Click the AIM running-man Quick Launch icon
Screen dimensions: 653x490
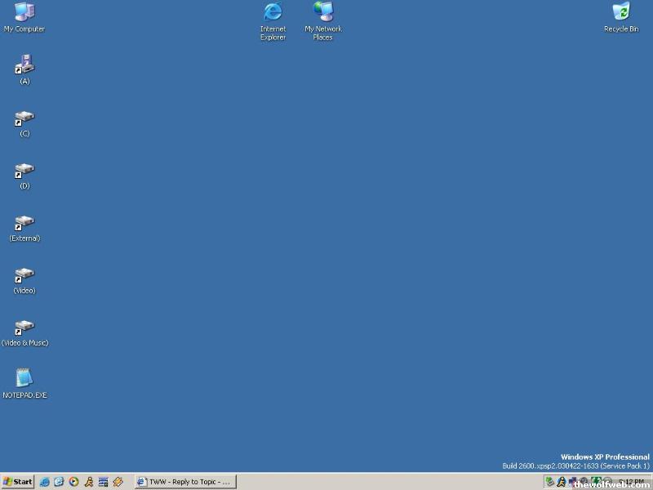(89, 482)
